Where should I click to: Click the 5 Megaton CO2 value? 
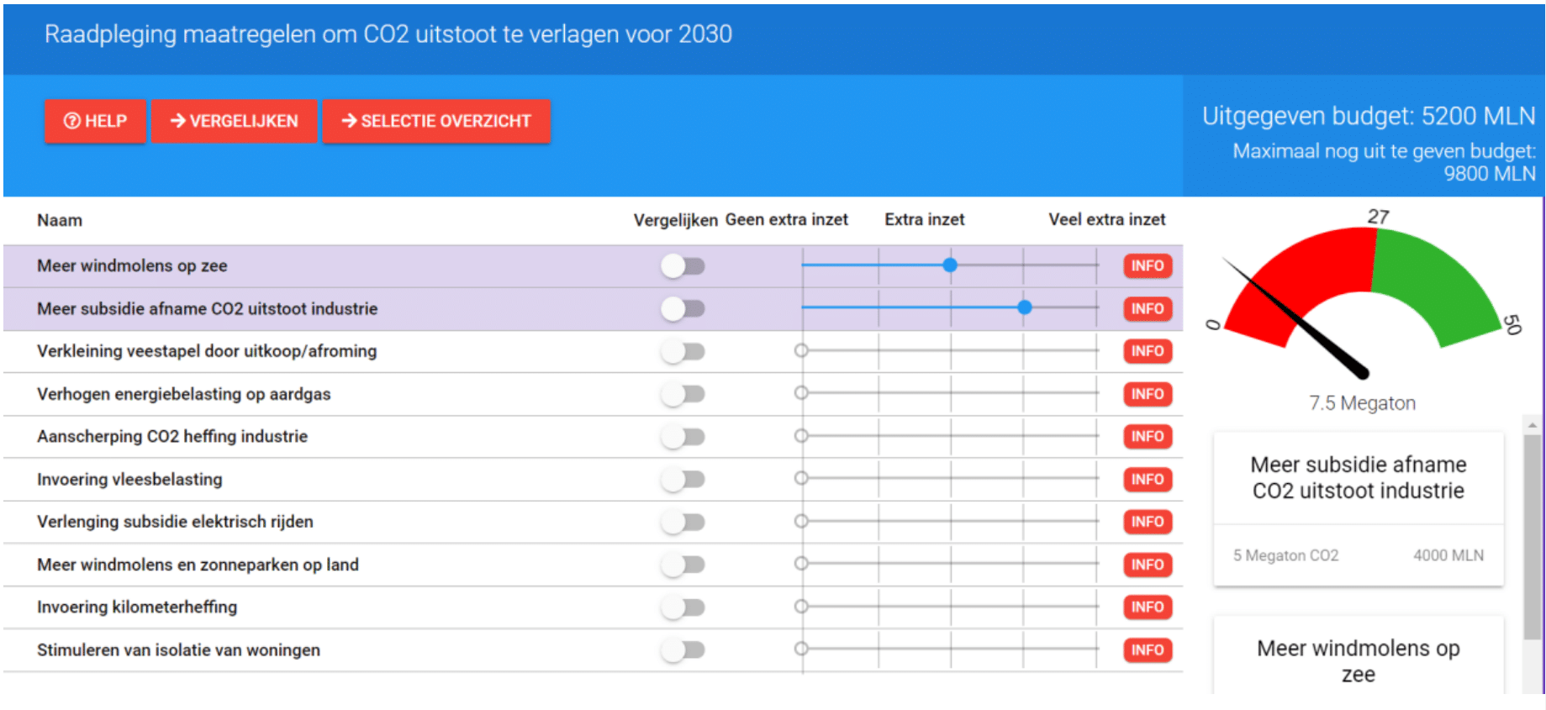click(x=1285, y=555)
